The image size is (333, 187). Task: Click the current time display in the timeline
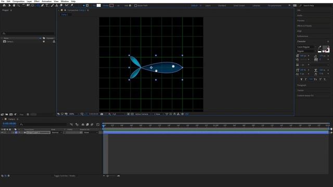9,124
